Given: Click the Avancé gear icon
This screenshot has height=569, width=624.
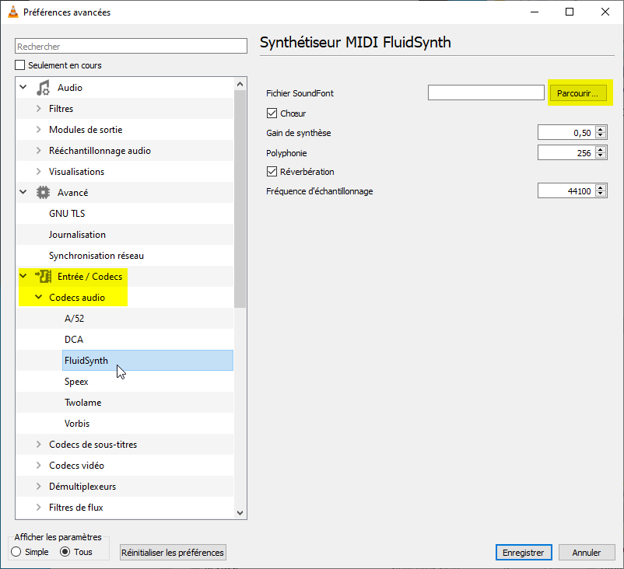Looking at the screenshot, I should 43,193.
